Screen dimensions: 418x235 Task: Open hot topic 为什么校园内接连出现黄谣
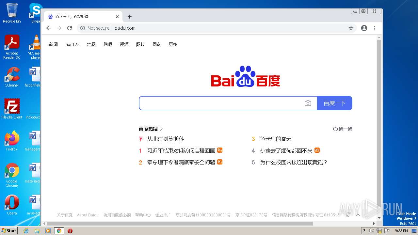(294, 163)
